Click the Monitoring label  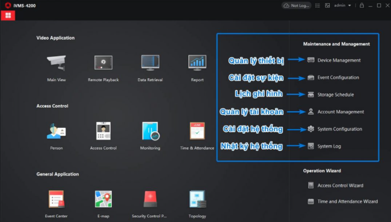[x=150, y=148]
